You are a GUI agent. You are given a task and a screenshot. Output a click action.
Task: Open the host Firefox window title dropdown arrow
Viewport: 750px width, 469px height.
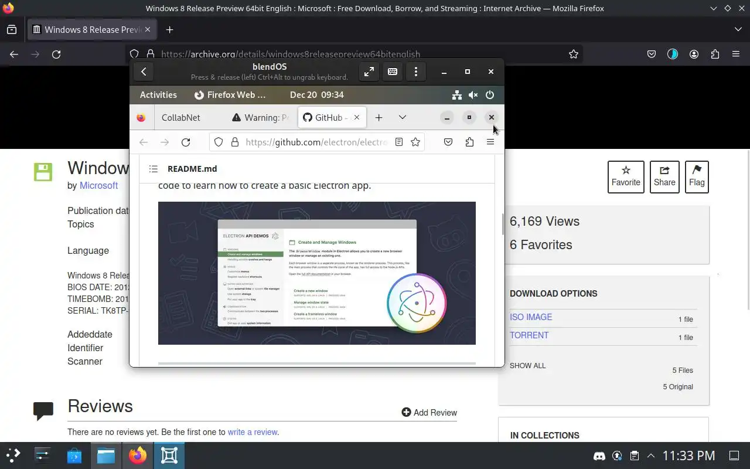click(713, 8)
